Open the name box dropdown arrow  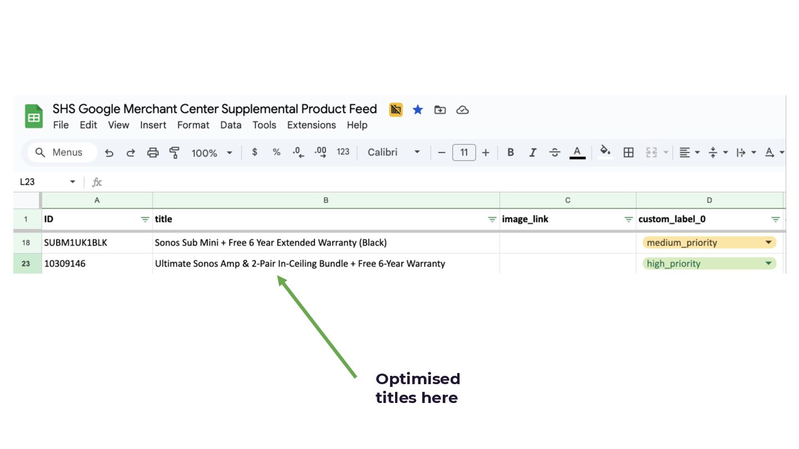(72, 182)
